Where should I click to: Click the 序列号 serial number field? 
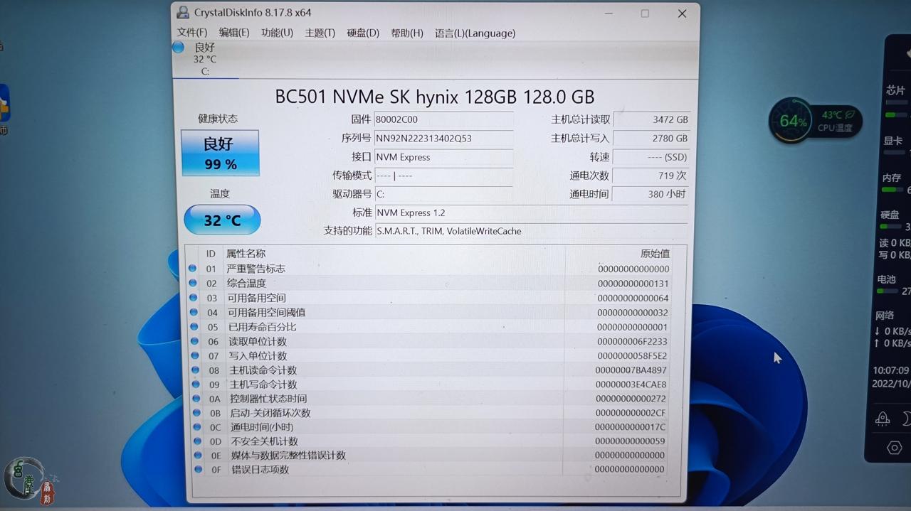[443, 138]
